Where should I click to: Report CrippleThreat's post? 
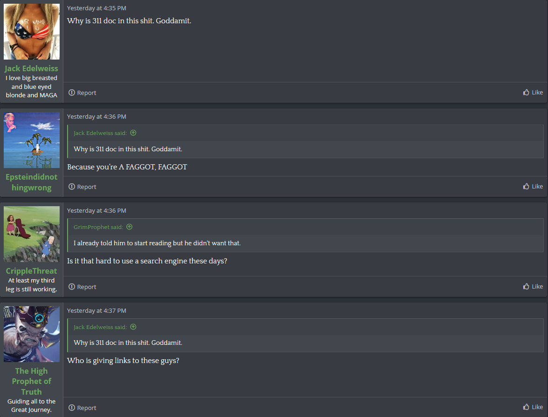click(x=82, y=287)
